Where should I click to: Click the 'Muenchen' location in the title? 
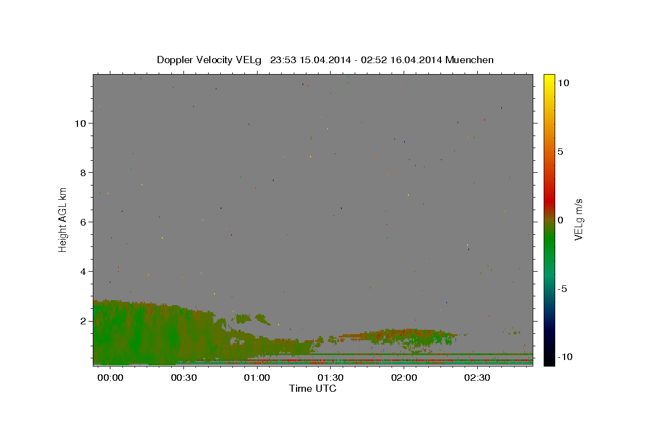pyautogui.click(x=470, y=60)
